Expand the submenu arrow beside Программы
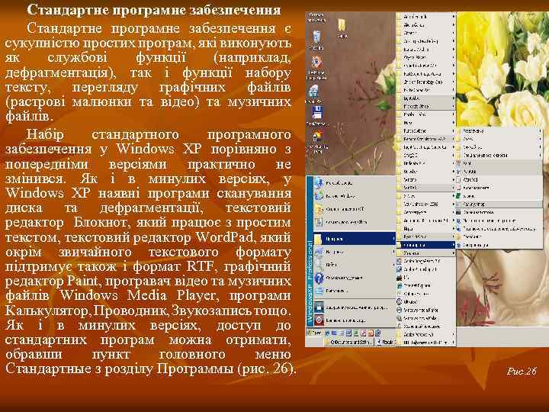This screenshot has width=549, height=412. point(393,239)
